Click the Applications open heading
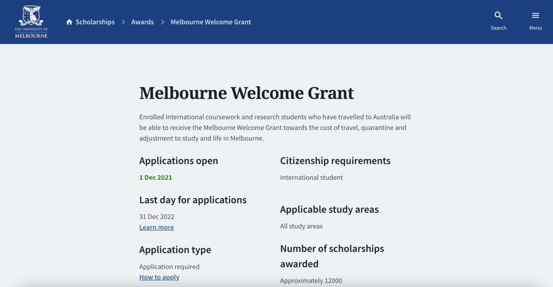The image size is (553, 287). (179, 161)
